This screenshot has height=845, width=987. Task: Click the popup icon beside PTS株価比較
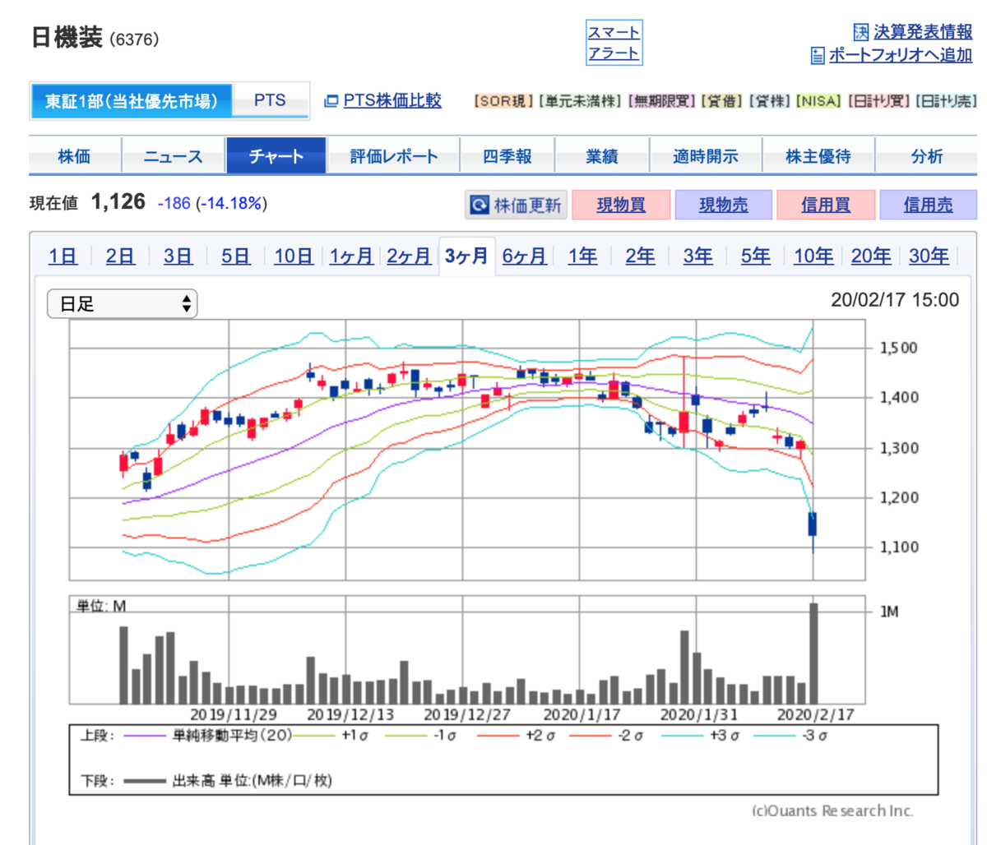pyautogui.click(x=331, y=101)
